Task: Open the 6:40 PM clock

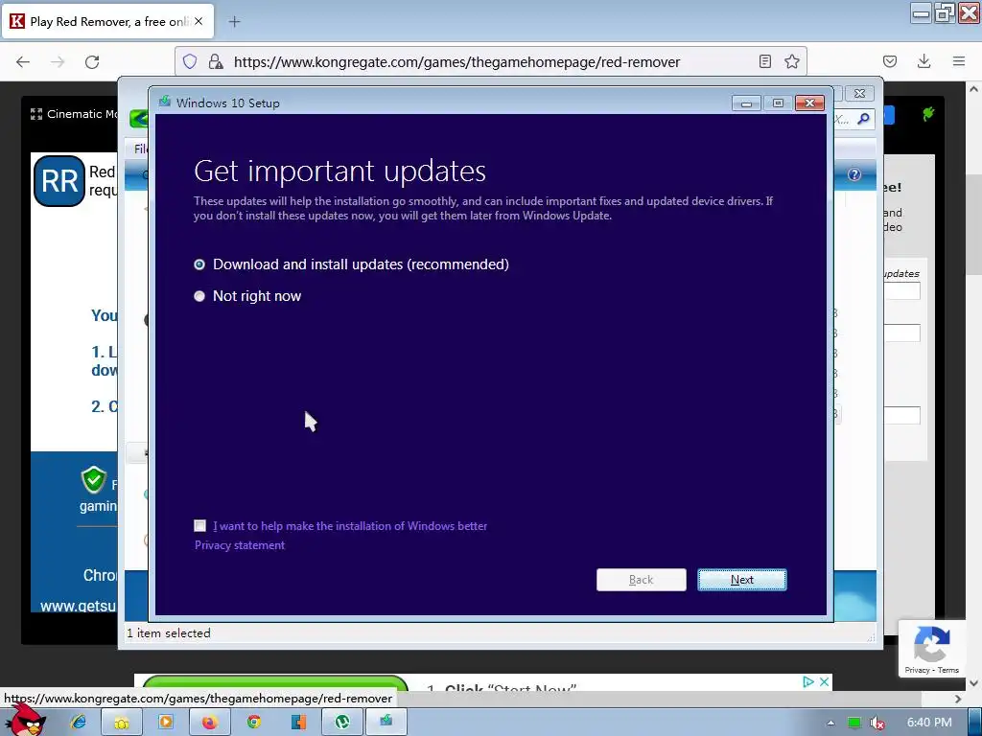Action: coord(929,723)
